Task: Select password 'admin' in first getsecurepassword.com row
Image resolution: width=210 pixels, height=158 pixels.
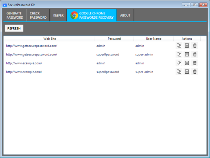Action: point(101,46)
